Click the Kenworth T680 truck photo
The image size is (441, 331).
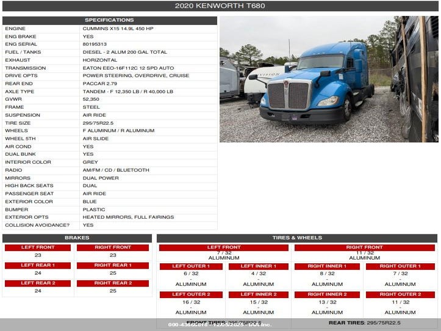pos(329,79)
